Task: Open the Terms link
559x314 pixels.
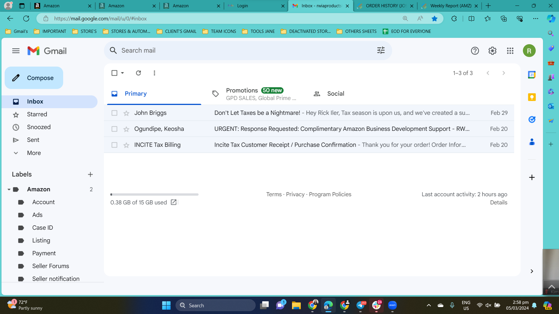Action: pos(274,195)
